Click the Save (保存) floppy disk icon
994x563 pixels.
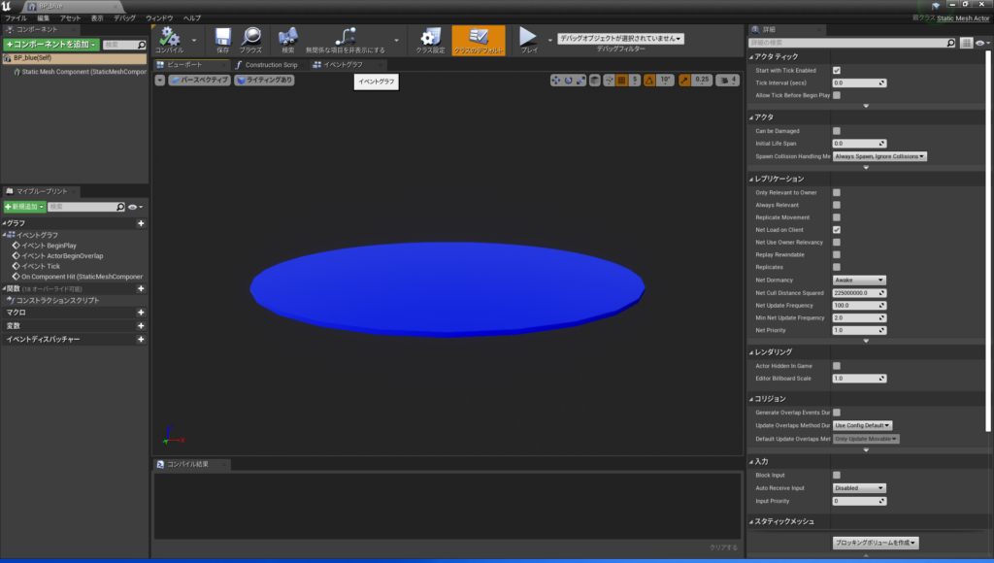(x=222, y=38)
